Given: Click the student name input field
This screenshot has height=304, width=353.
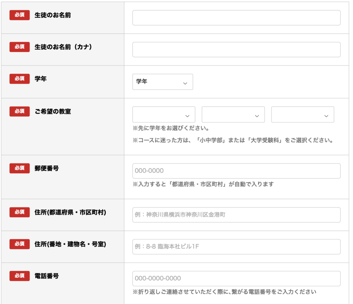Looking at the screenshot, I should click(236, 18).
